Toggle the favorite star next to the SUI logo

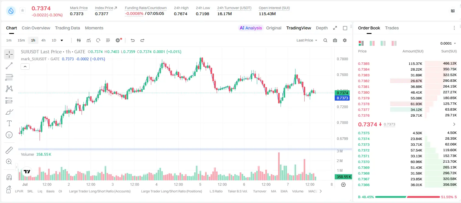(x=23, y=11)
